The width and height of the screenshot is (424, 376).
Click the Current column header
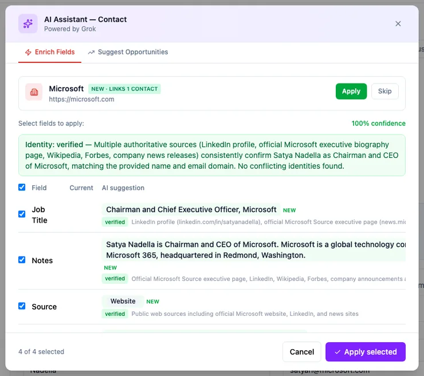81,188
